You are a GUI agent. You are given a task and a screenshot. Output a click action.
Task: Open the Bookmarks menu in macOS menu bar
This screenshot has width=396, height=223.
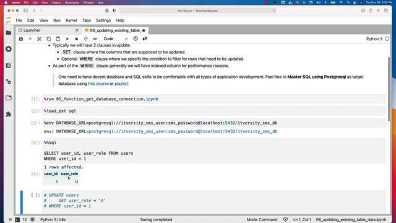coord(72,2)
